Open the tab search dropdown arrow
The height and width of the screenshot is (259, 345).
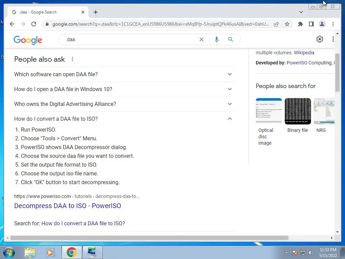(301, 12)
